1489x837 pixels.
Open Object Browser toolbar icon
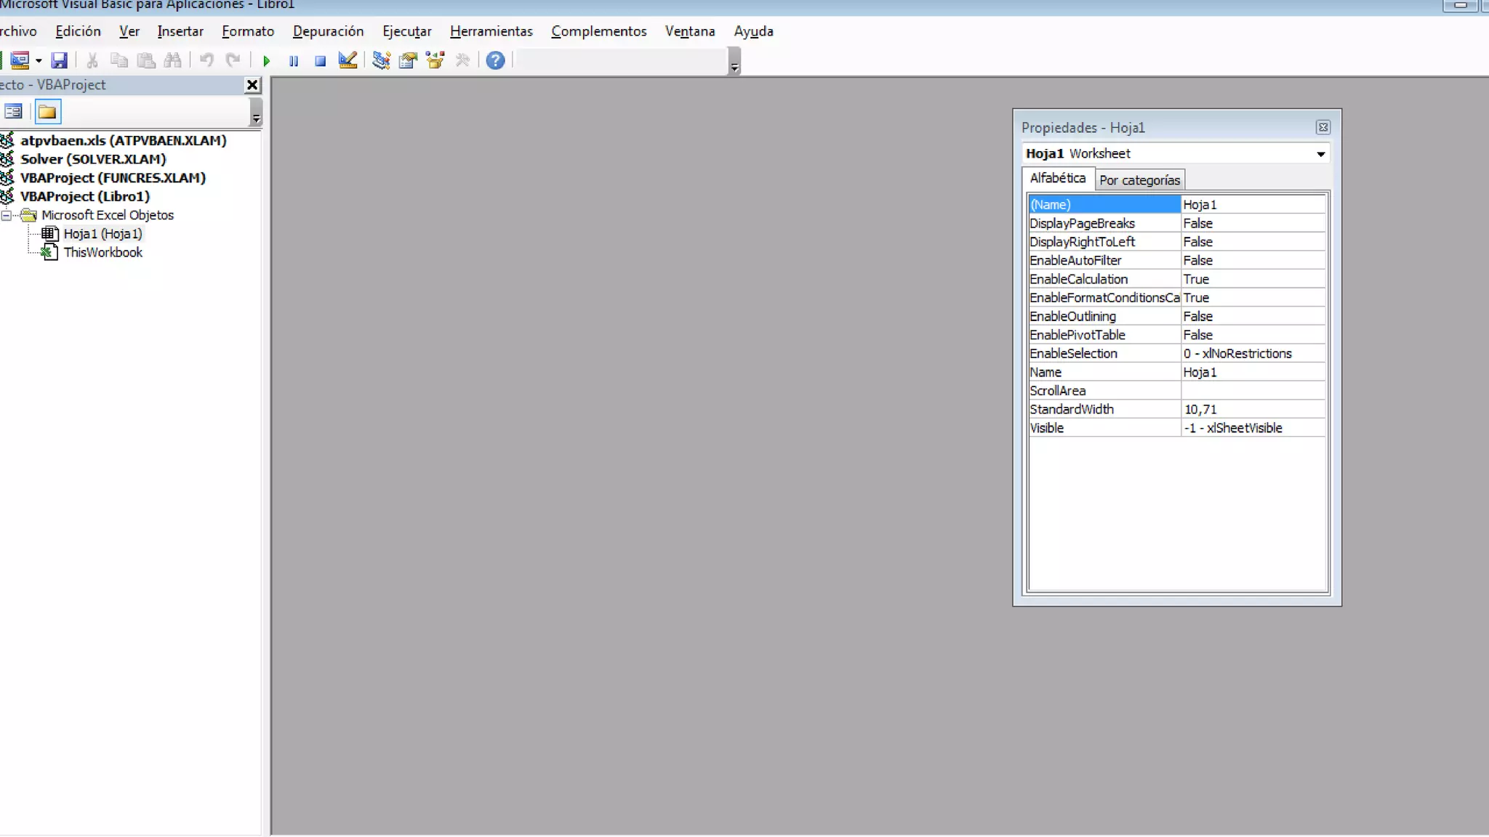click(x=435, y=60)
